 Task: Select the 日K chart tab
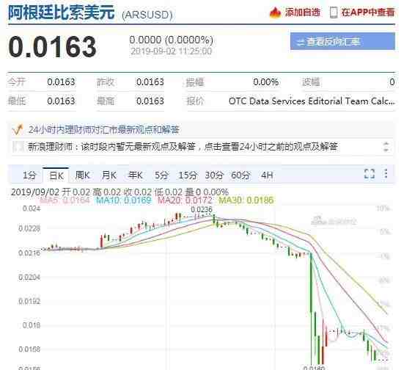pos(56,175)
